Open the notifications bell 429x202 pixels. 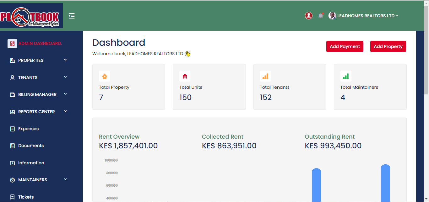(x=320, y=16)
